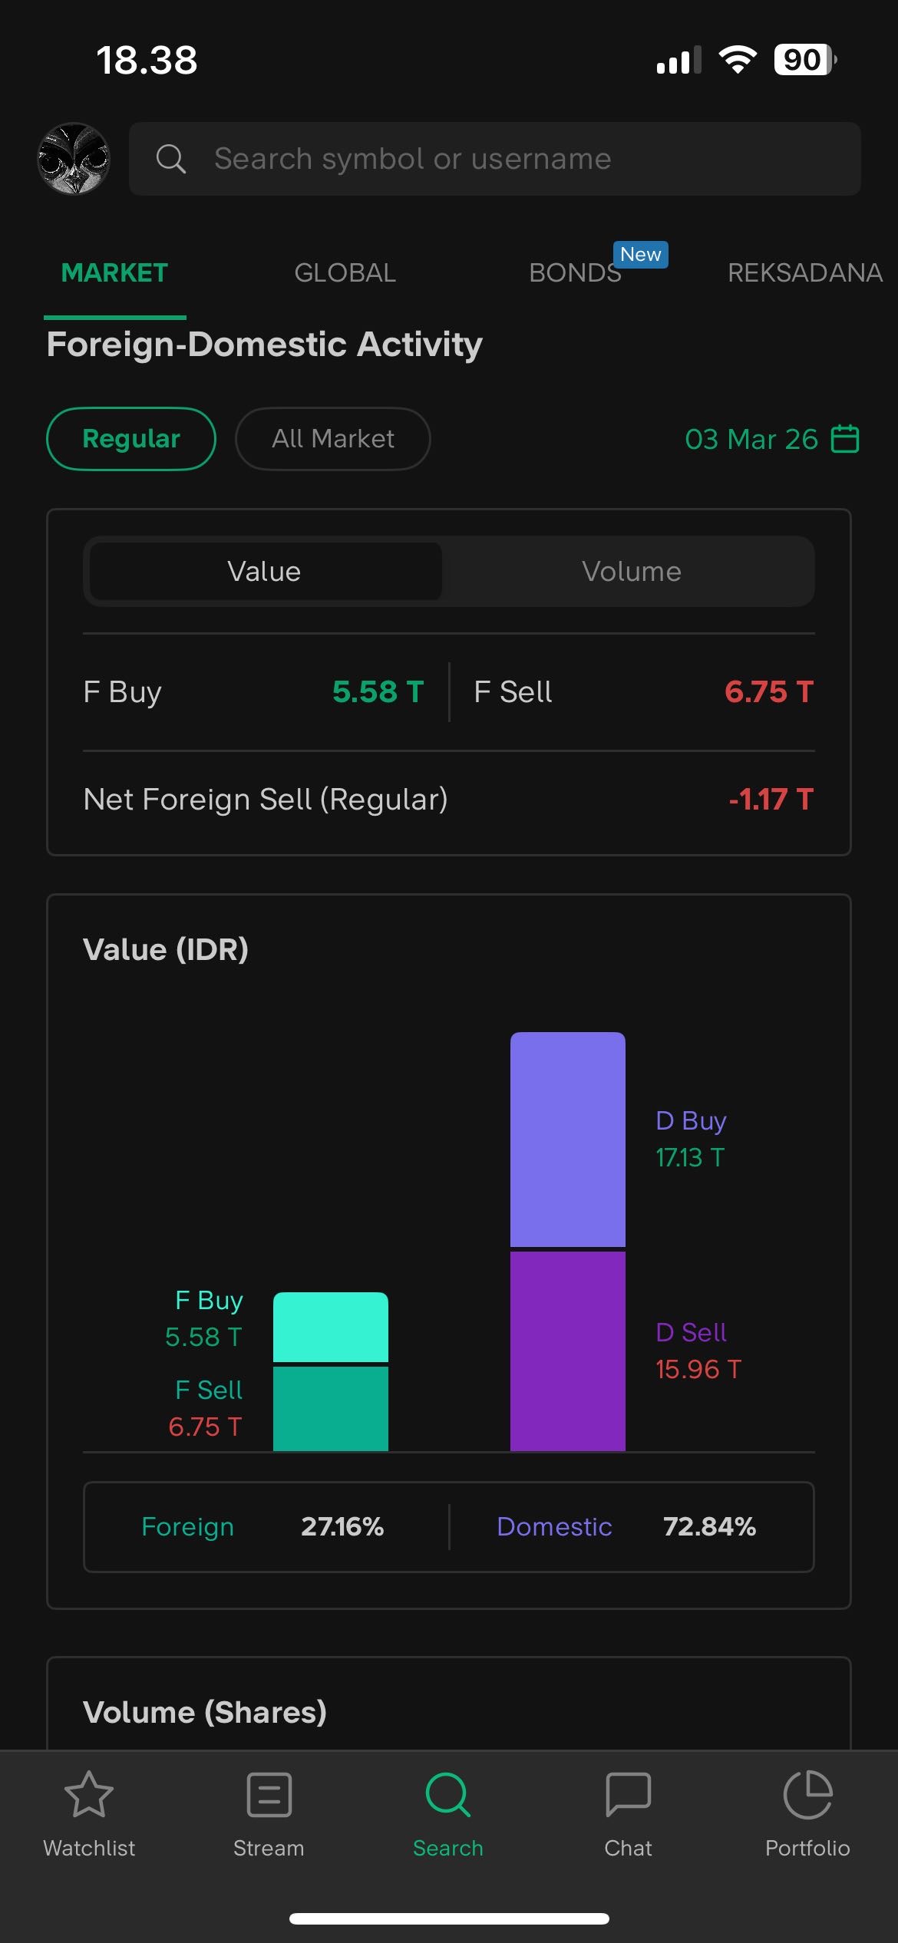Tap the profile avatar picture

(x=74, y=159)
